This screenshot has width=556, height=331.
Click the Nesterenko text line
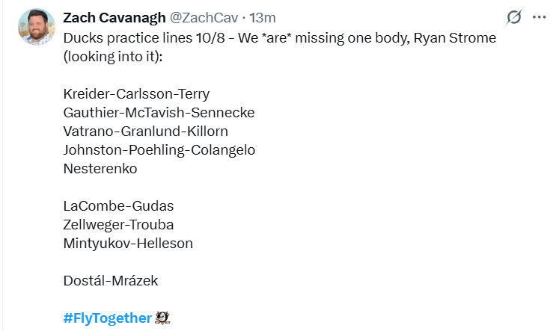100,168
